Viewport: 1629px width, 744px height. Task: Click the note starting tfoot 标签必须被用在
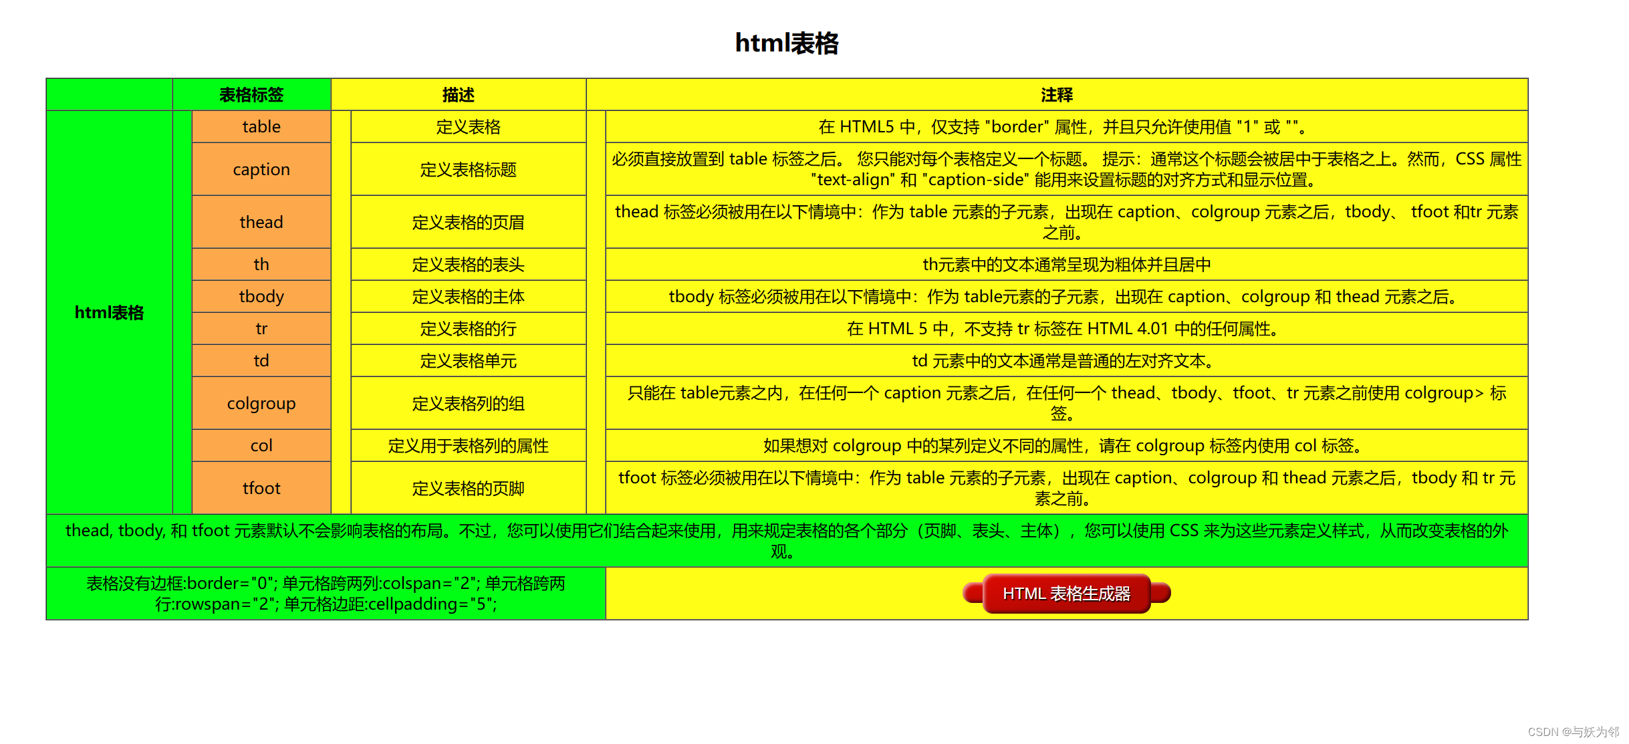pos(1067,488)
